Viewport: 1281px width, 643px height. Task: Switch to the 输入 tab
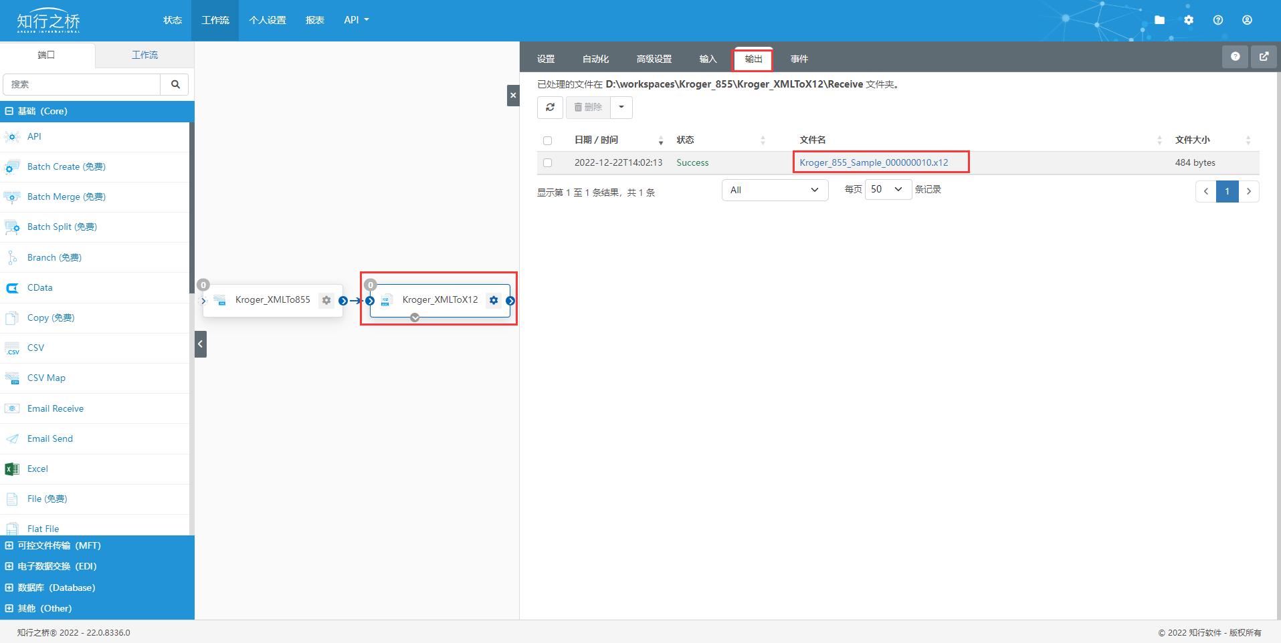[708, 59]
